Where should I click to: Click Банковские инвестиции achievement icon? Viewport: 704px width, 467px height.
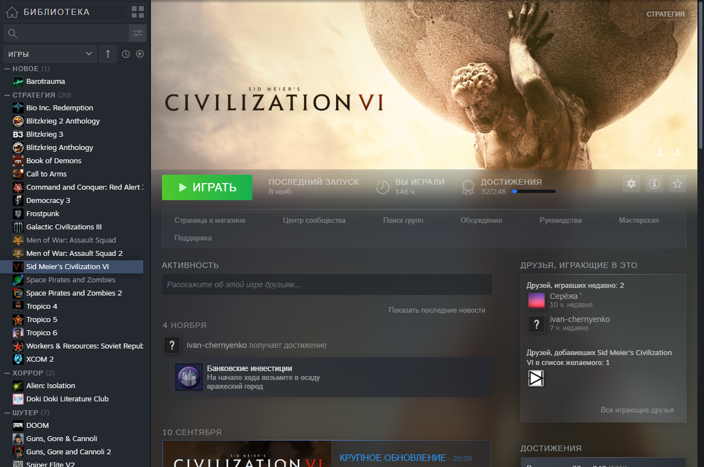pos(189,377)
